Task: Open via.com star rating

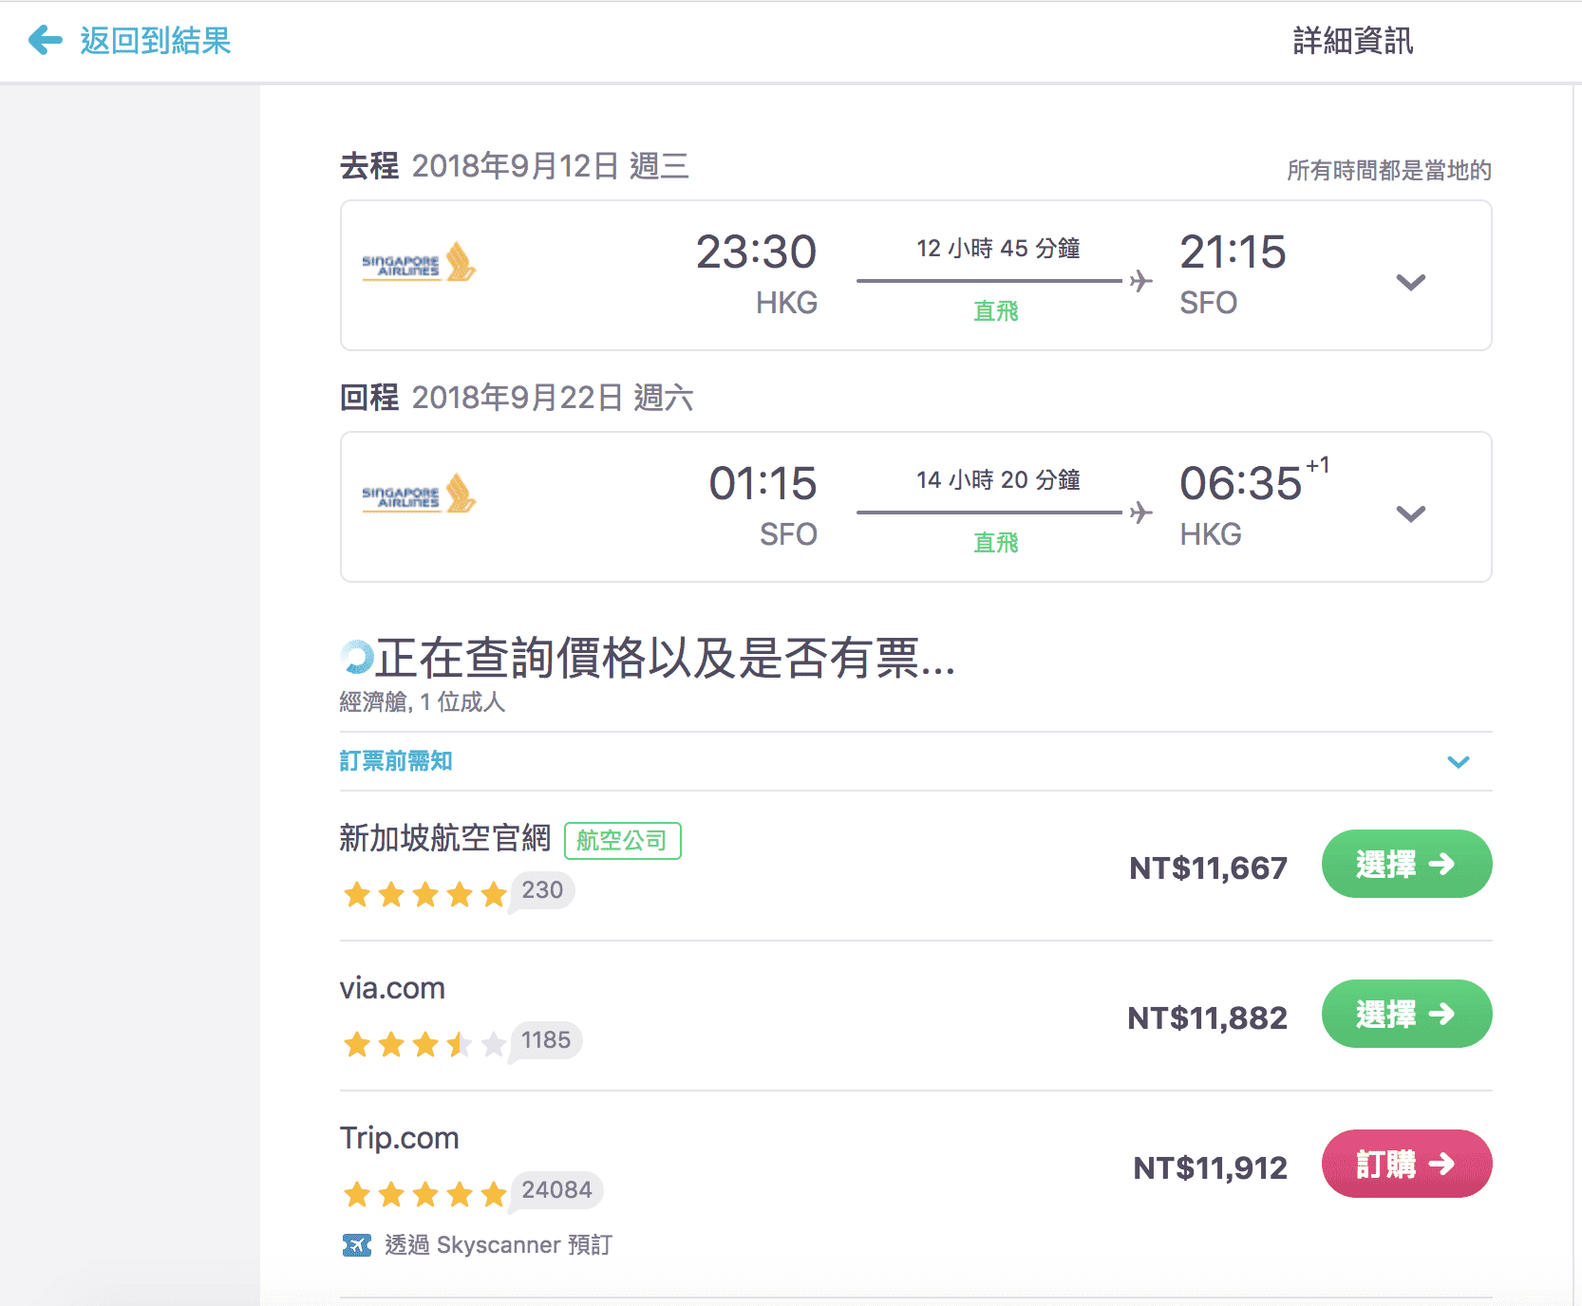Action: pos(424,1044)
